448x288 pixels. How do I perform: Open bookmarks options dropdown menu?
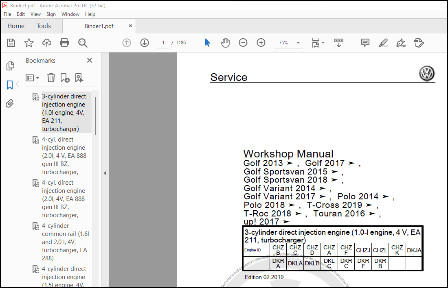click(32, 78)
